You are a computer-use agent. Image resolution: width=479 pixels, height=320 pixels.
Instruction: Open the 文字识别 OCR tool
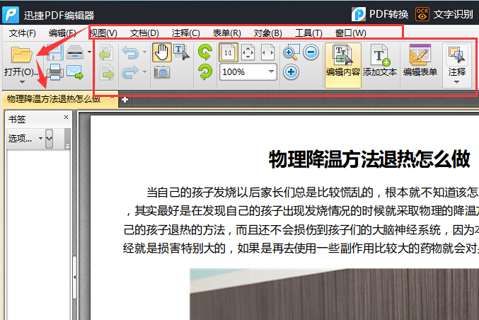point(444,14)
